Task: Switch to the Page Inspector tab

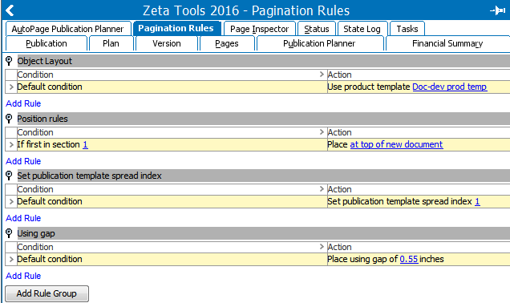Action: click(x=260, y=29)
